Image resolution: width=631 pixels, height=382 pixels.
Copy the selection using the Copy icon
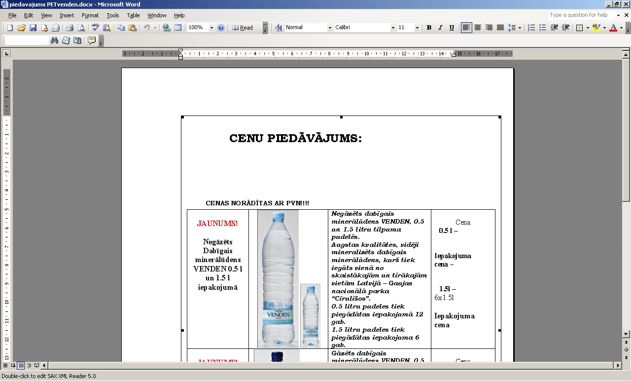tap(121, 28)
